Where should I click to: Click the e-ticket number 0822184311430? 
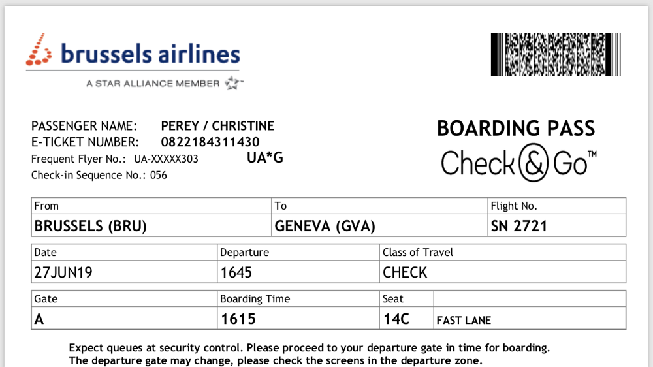(210, 142)
